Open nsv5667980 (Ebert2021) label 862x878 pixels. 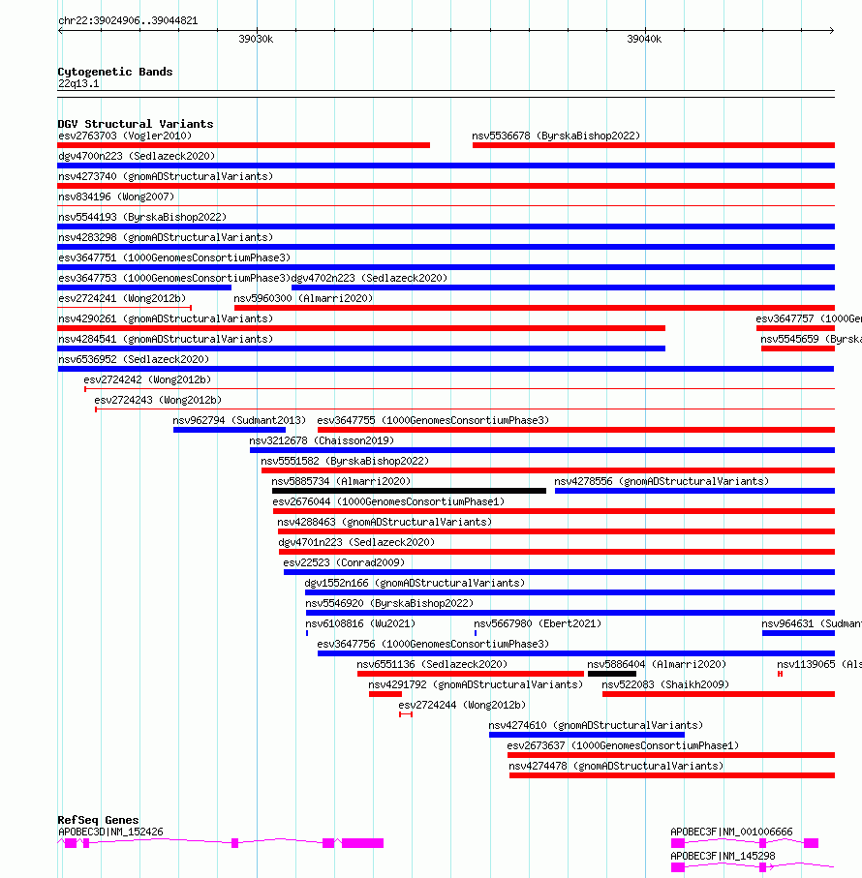pos(538,623)
